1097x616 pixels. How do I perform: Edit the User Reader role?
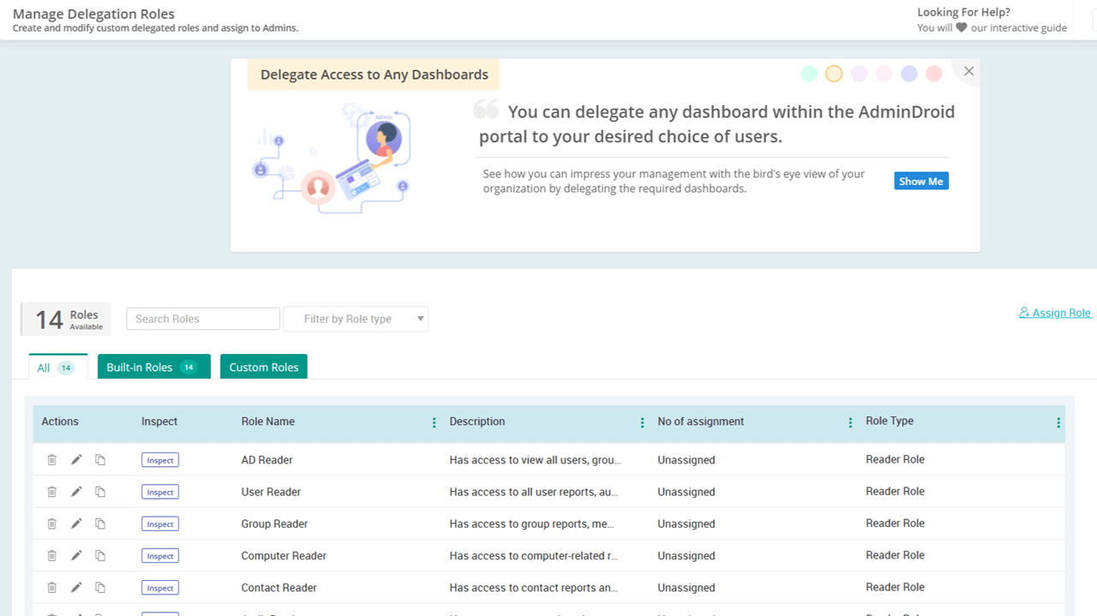[76, 492]
